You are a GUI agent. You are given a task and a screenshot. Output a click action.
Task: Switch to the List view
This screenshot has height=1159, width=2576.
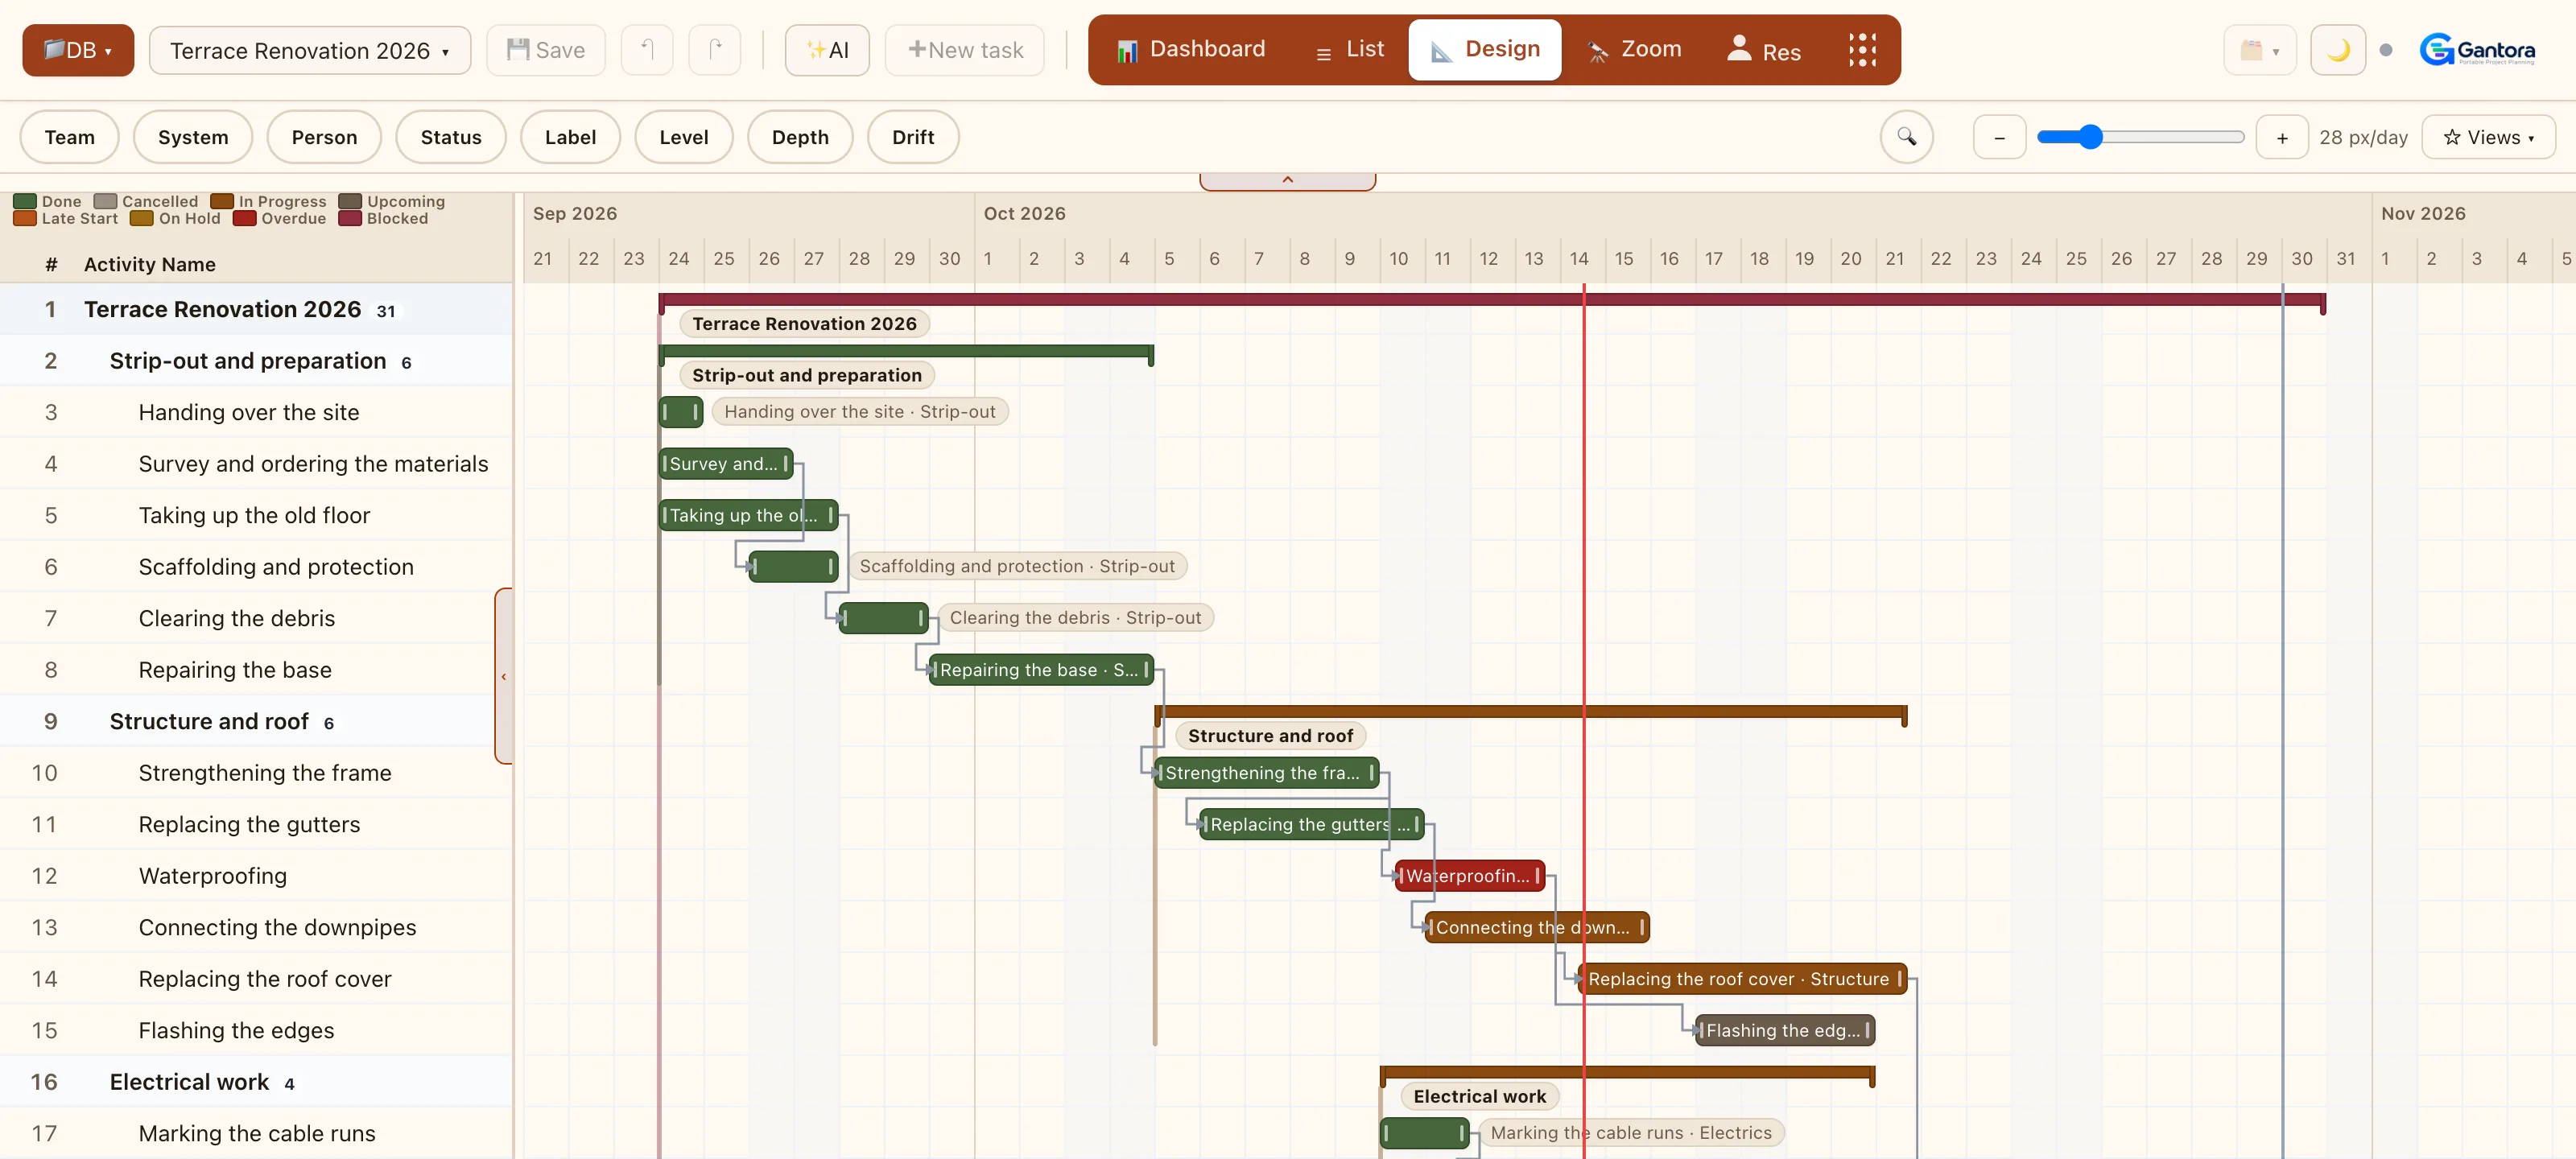(1349, 49)
